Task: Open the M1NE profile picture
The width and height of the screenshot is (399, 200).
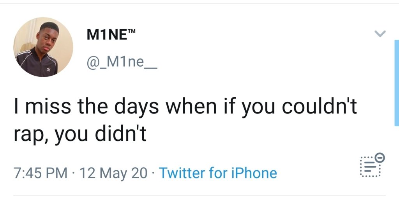Action: [43, 47]
